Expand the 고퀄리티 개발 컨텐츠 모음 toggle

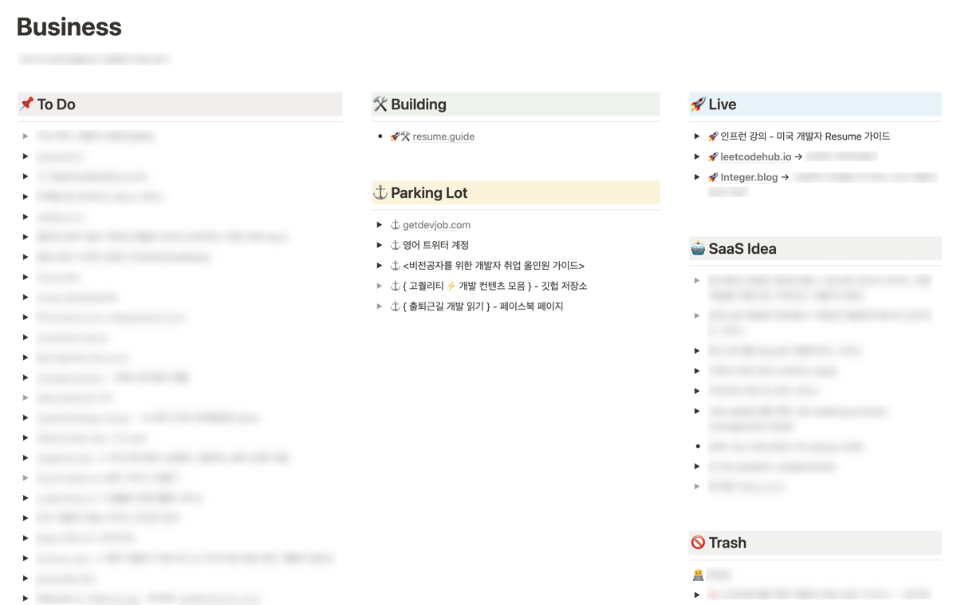click(x=380, y=286)
